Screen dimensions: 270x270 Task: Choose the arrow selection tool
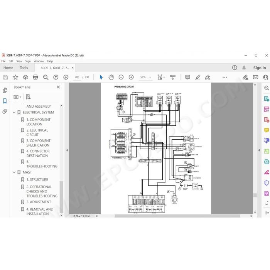pyautogui.click(x=101, y=77)
